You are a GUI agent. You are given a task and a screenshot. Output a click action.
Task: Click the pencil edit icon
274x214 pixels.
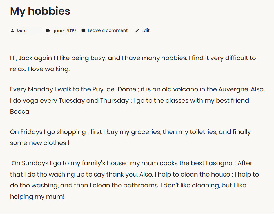click(x=137, y=31)
